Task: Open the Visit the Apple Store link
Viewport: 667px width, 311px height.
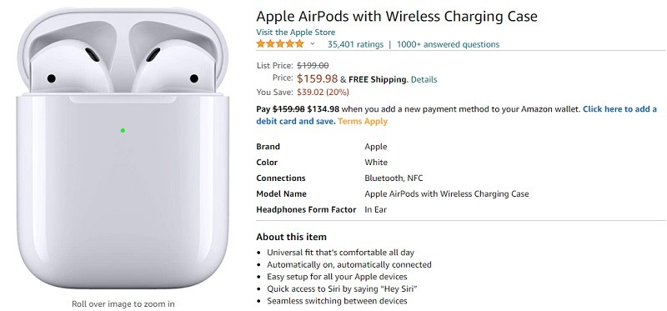Action: pos(295,33)
